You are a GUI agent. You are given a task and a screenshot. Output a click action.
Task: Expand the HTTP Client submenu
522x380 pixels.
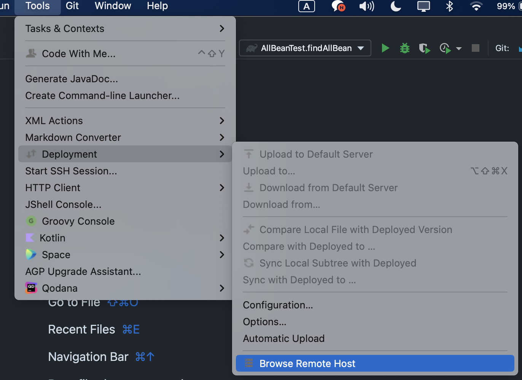125,188
